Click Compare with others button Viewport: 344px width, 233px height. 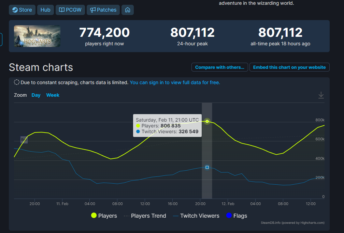coord(220,67)
